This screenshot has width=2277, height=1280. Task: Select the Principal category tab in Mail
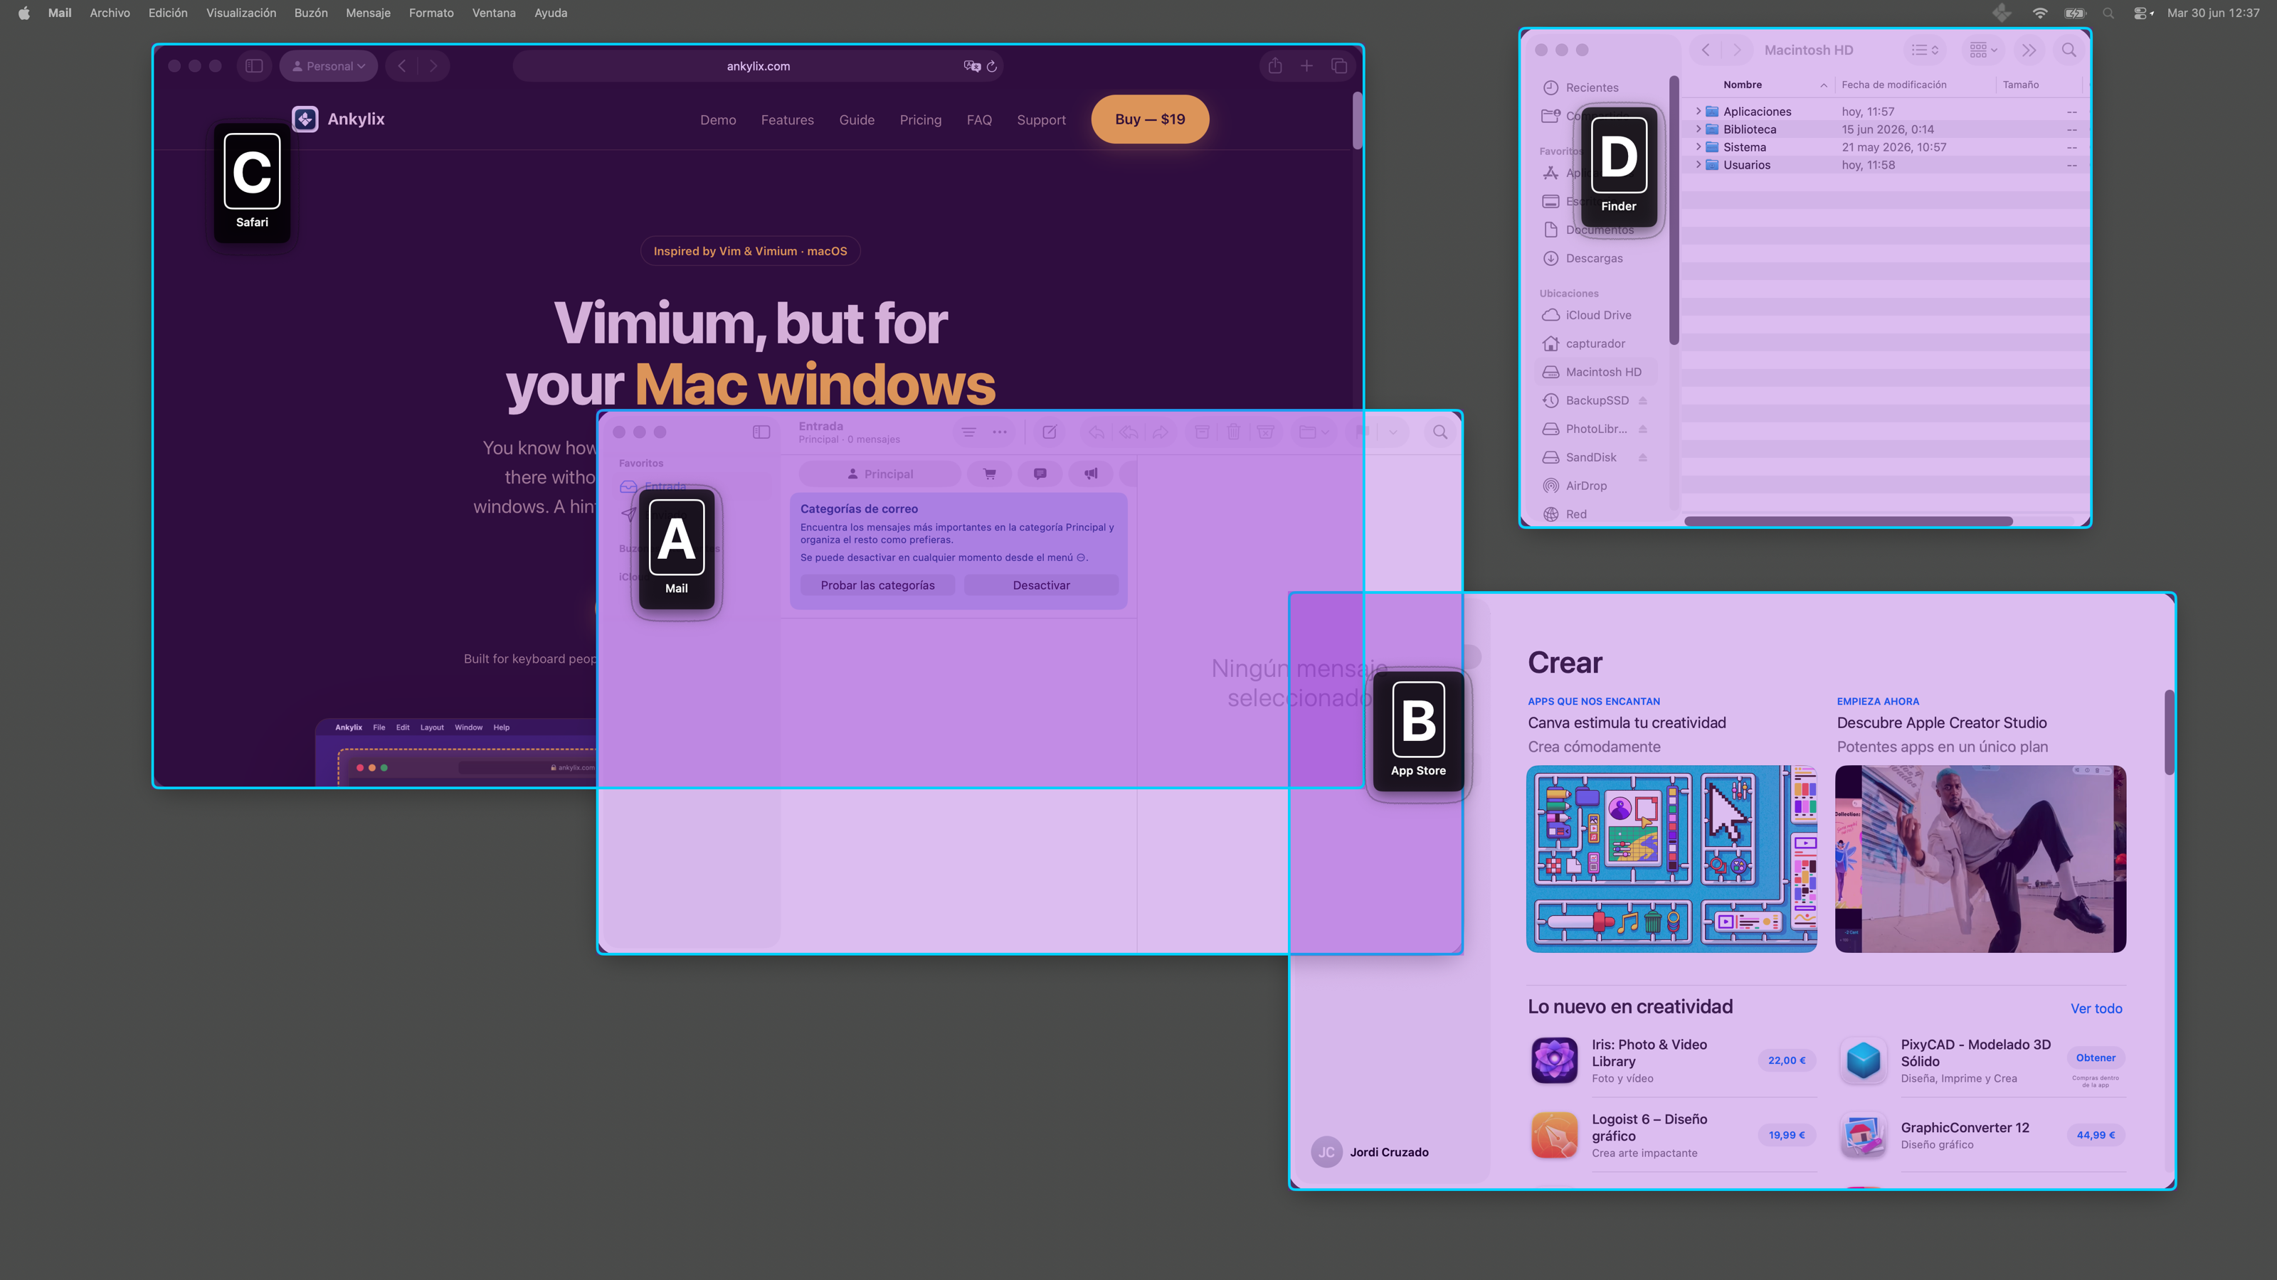tap(879, 474)
